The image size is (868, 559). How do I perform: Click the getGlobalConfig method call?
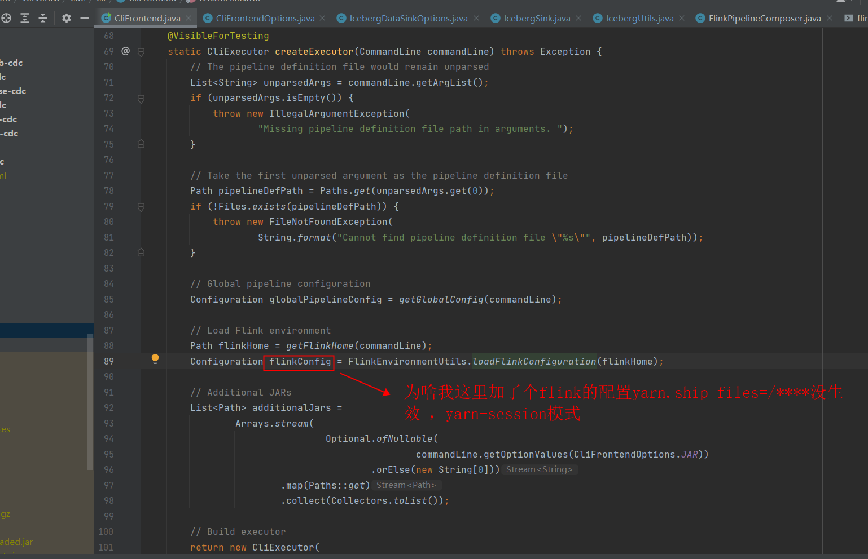(441, 299)
